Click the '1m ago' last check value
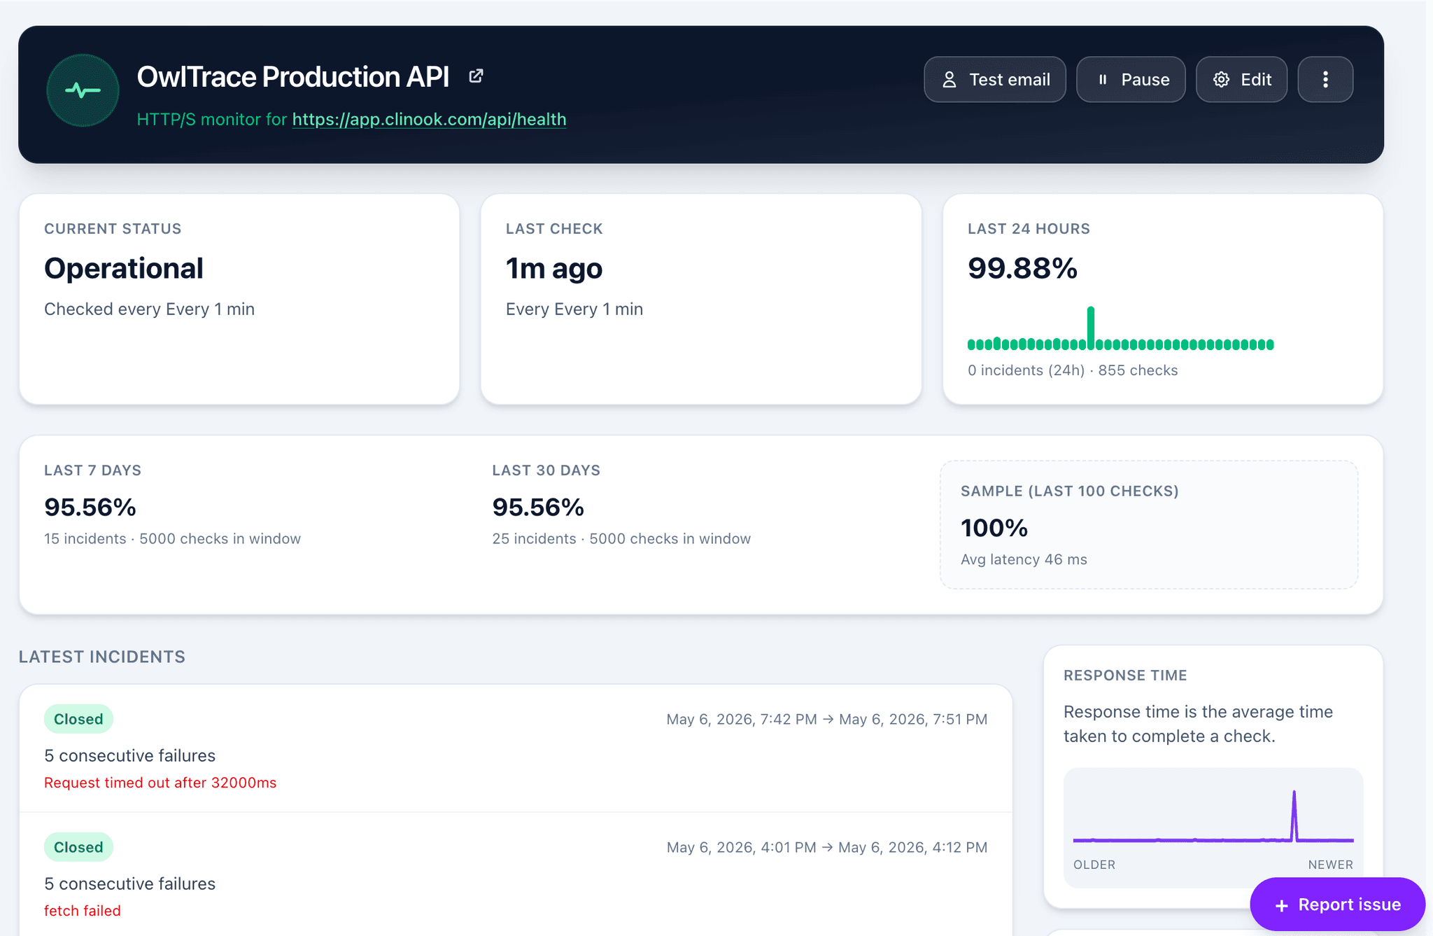 tap(554, 268)
